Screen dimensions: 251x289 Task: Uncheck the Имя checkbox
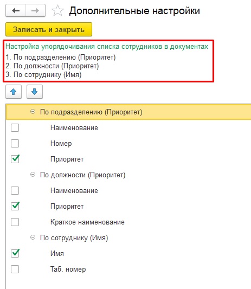click(x=15, y=253)
